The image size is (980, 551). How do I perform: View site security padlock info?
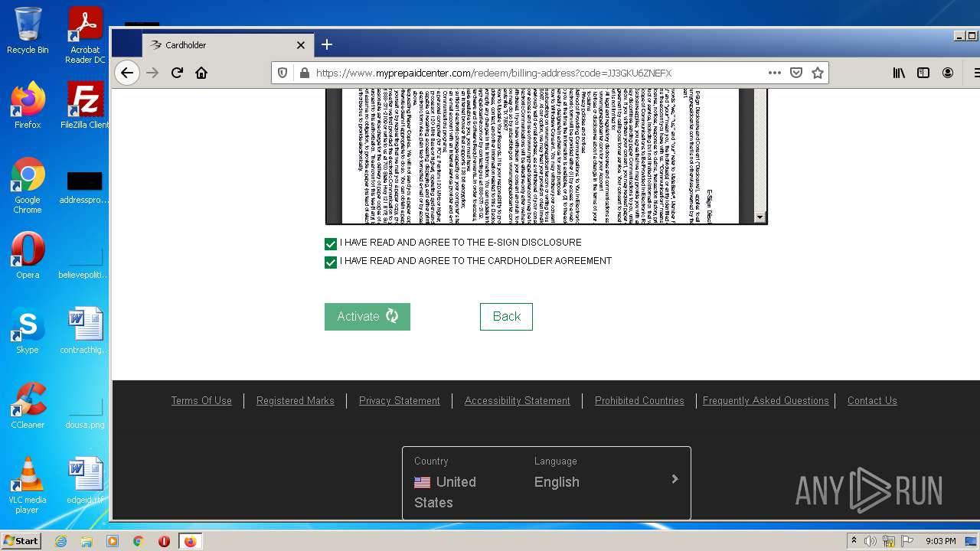tap(304, 73)
